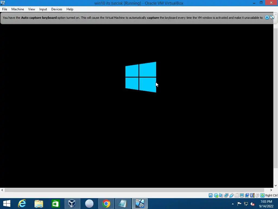278x209 pixels.
Task: Open the gray sphere app on taskbar
Action: pos(89,204)
